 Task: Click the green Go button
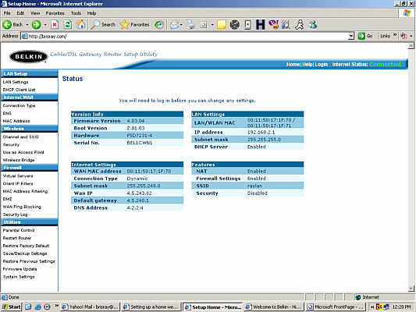pos(365,36)
